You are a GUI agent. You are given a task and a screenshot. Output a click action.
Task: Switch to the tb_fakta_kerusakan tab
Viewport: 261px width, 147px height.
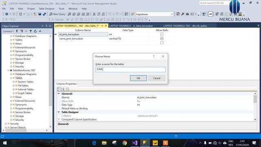pyautogui.click(x=131, y=26)
